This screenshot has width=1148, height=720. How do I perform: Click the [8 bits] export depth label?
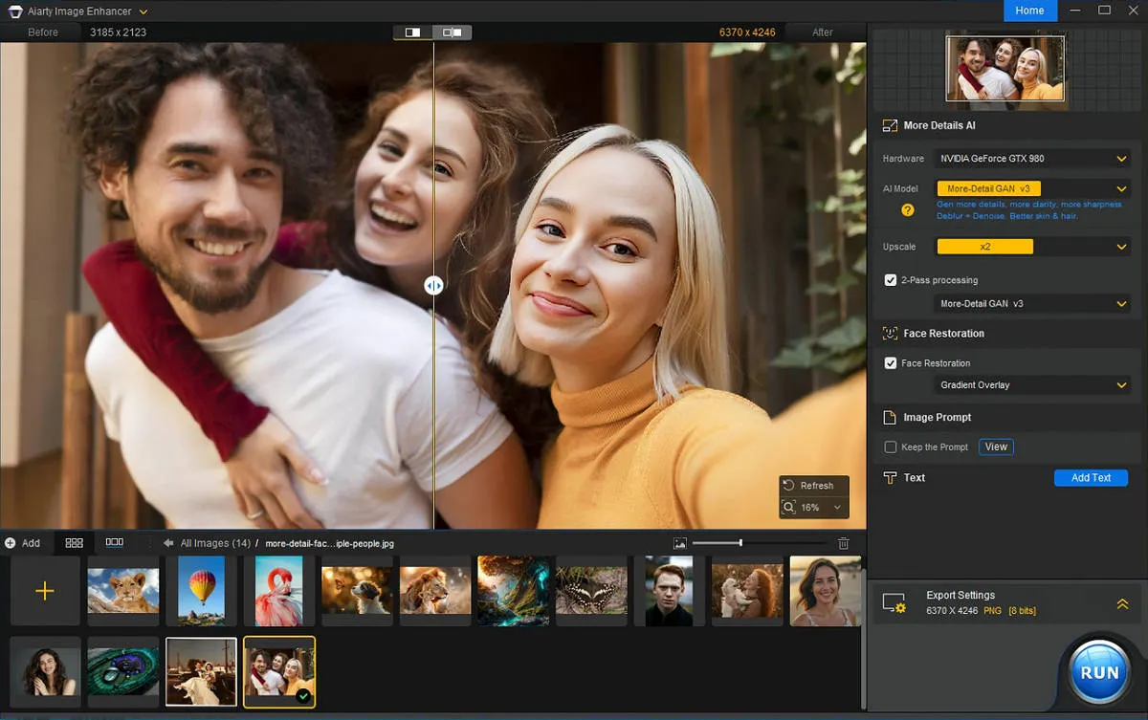coord(1023,610)
